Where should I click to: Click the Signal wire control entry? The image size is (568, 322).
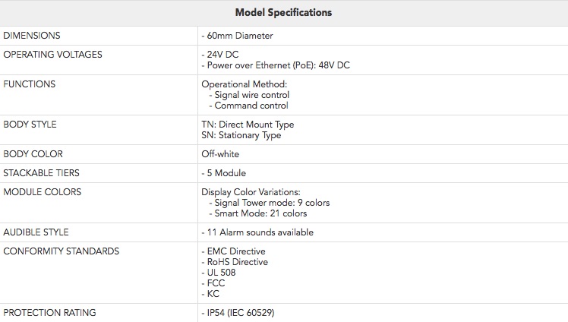coord(249,95)
